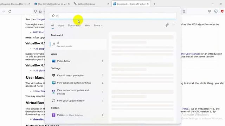
Task: Switch to the Documents search filter
Action: (74, 26)
